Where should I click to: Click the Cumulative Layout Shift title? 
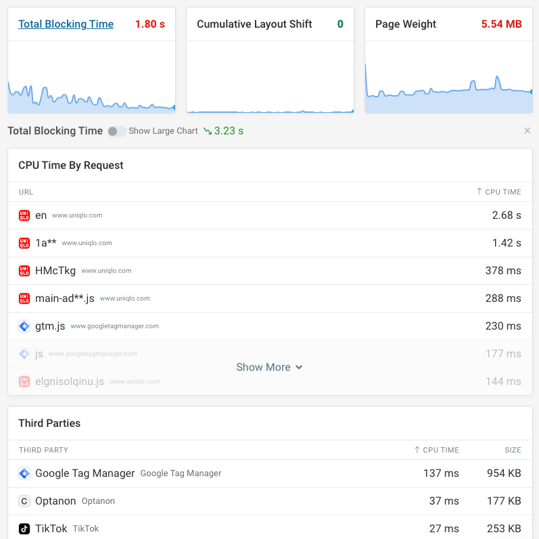click(x=254, y=24)
